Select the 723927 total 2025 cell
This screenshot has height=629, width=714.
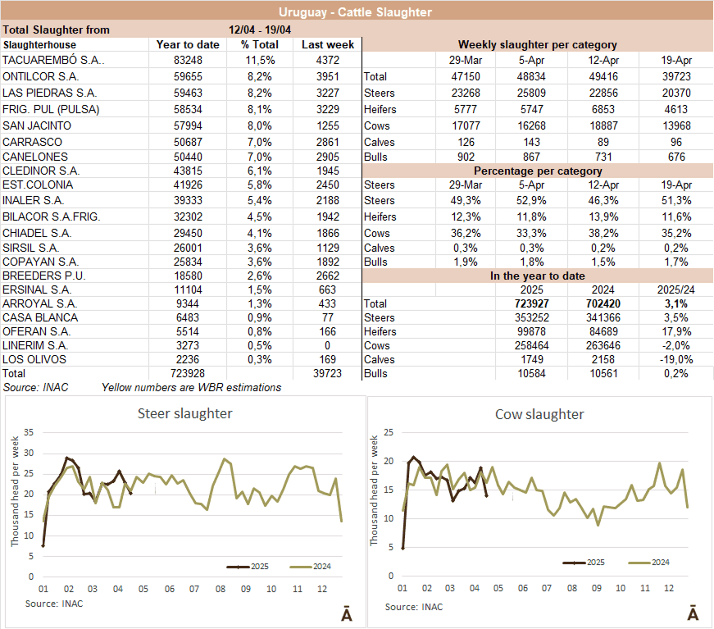(533, 304)
